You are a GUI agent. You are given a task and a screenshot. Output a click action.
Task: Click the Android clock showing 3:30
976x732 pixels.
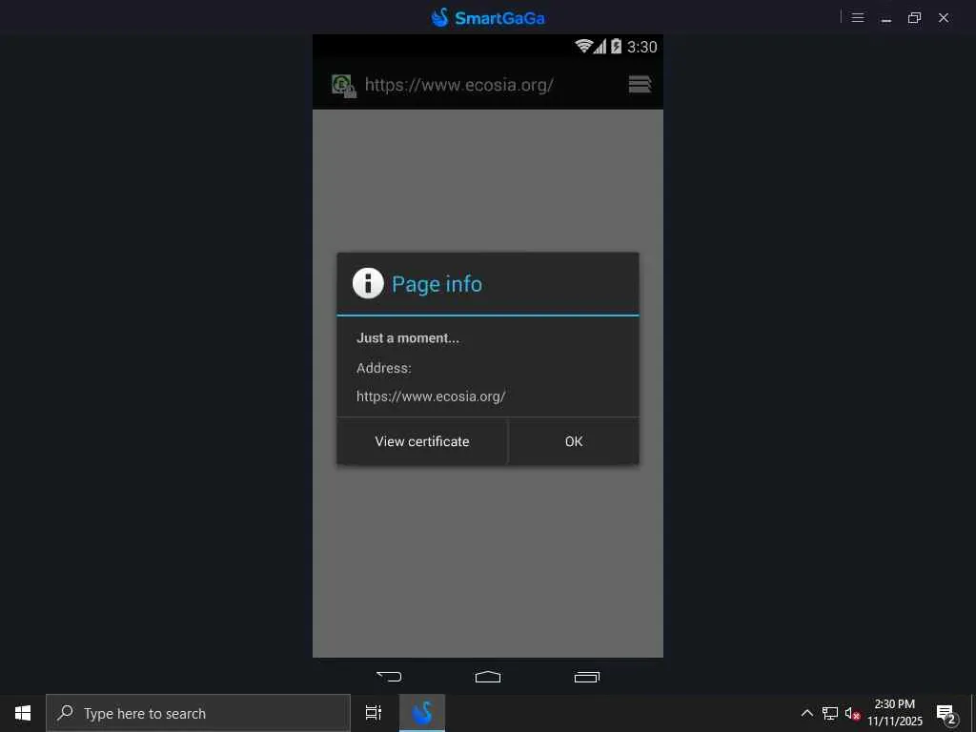pyautogui.click(x=641, y=47)
